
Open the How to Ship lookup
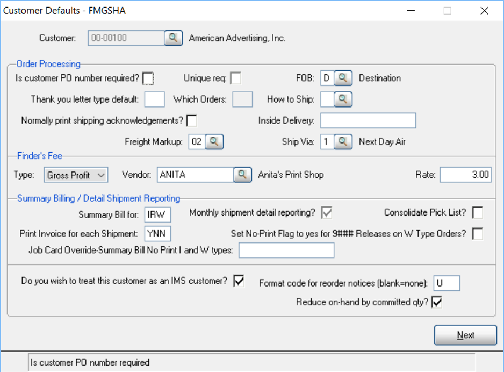[x=343, y=99]
